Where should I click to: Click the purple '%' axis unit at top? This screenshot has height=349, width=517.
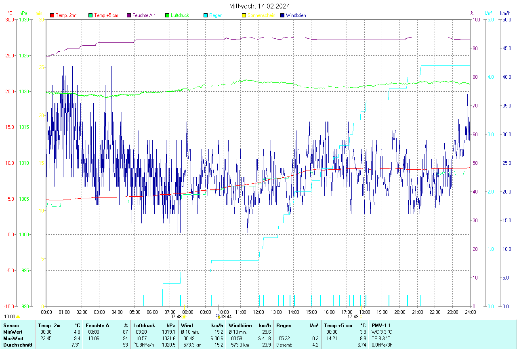pyautogui.click(x=472, y=13)
